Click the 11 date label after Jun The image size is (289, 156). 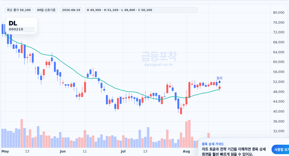coord(85,151)
